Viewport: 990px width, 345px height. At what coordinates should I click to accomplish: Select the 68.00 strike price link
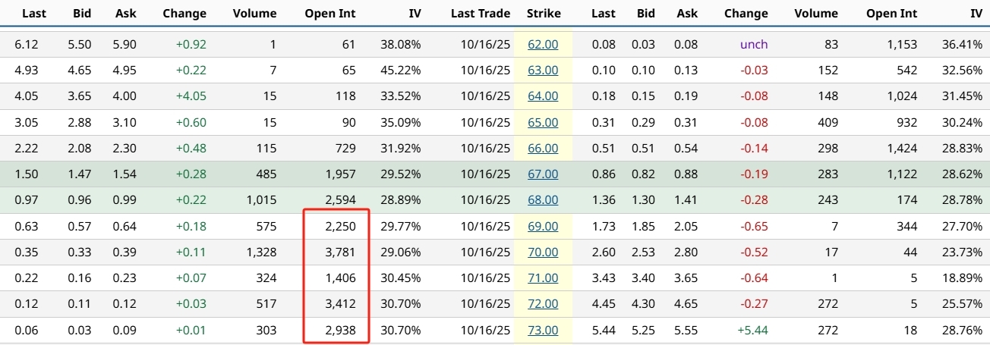[543, 200]
